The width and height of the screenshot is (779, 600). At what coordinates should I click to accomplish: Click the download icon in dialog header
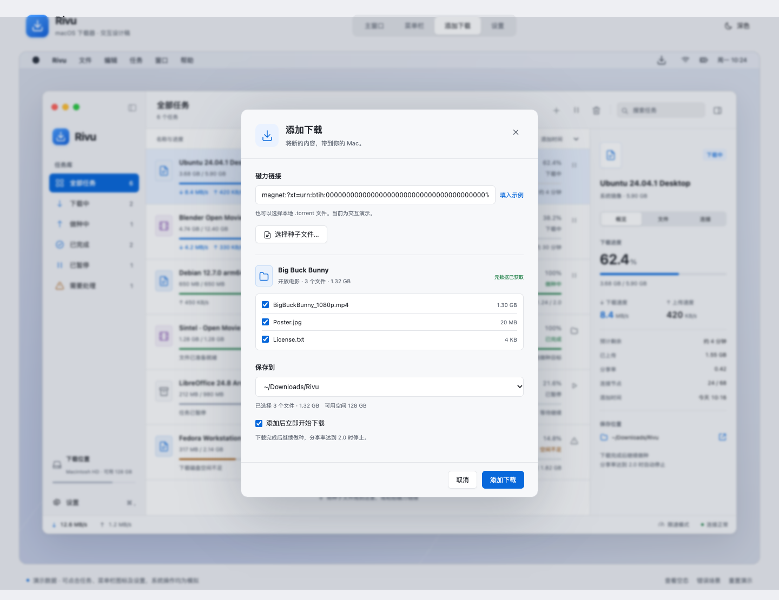coord(267,136)
